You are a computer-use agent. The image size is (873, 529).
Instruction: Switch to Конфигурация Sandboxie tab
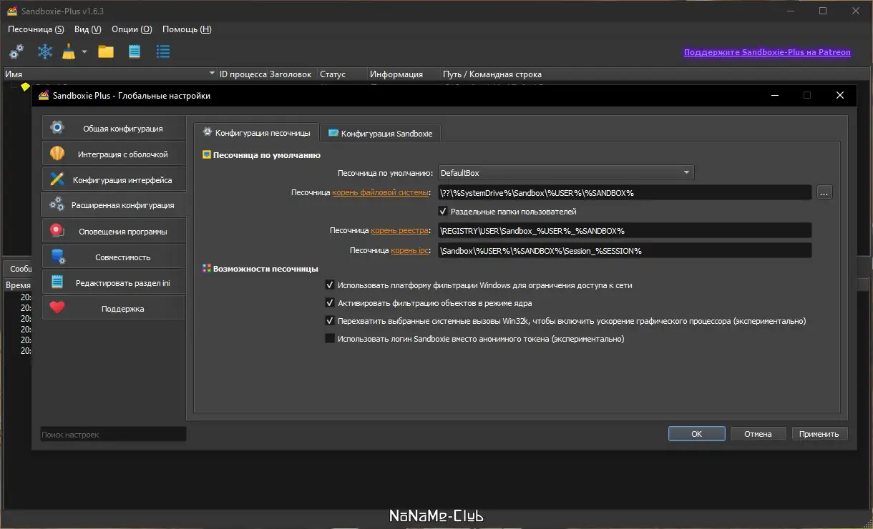[380, 133]
